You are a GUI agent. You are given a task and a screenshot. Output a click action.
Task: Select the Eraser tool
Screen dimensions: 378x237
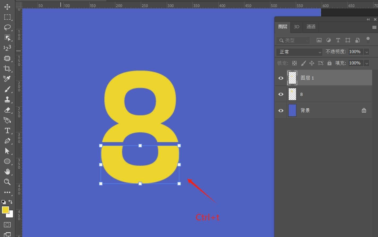tap(7, 110)
